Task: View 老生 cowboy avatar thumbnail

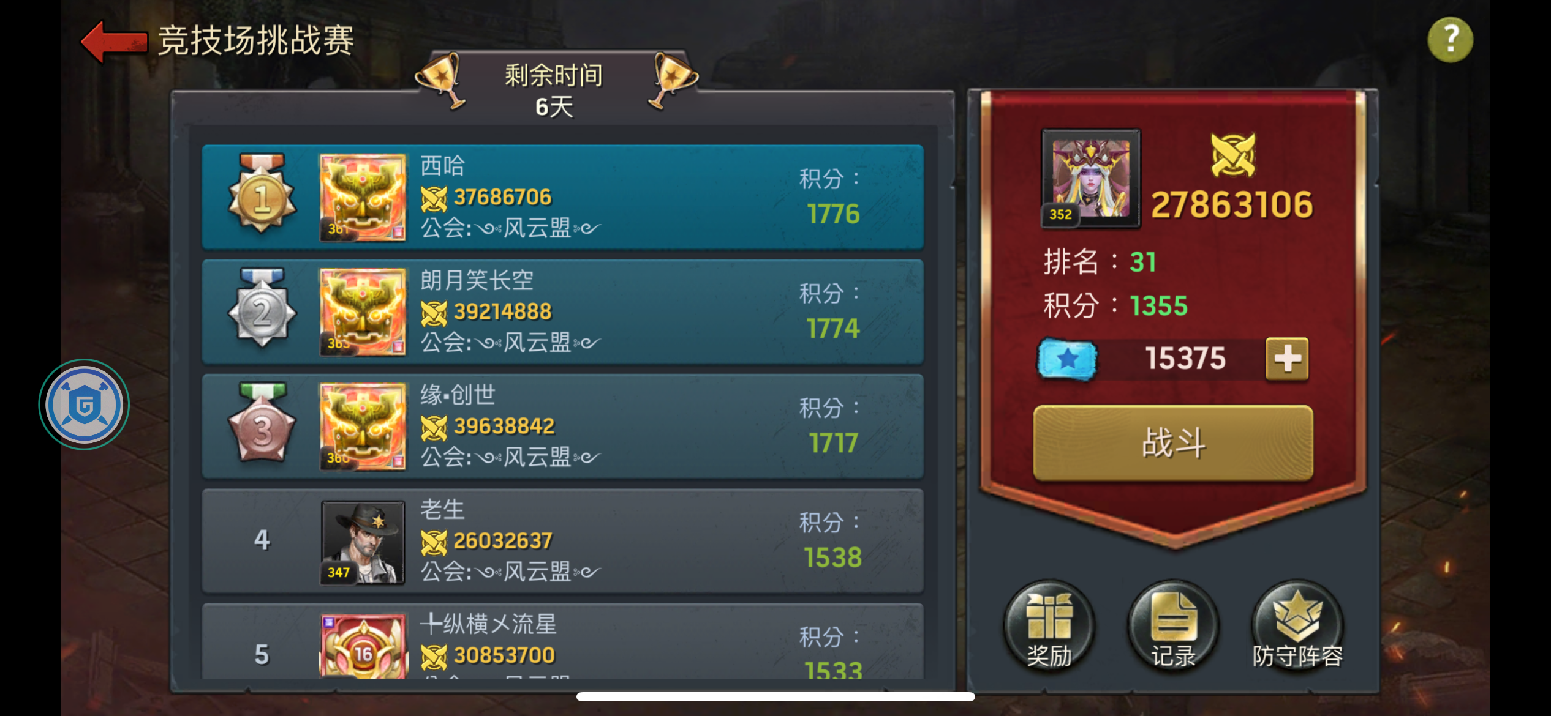Action: 363,542
